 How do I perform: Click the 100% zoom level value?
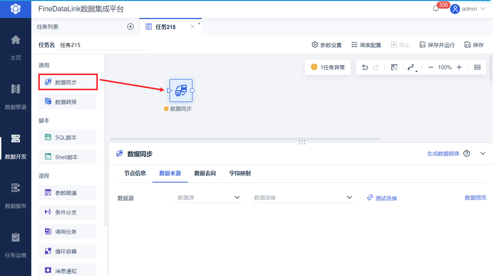pos(445,67)
